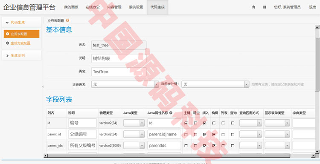Open 系统设置 in top navigation
Viewport: 320px width, 164px height.
(136, 7)
